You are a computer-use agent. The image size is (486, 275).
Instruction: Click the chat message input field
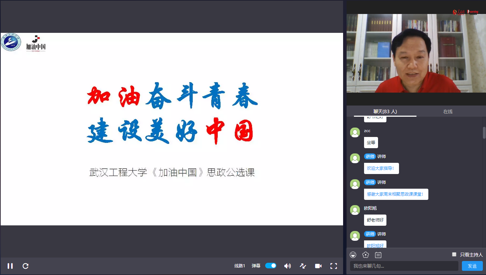404,266
